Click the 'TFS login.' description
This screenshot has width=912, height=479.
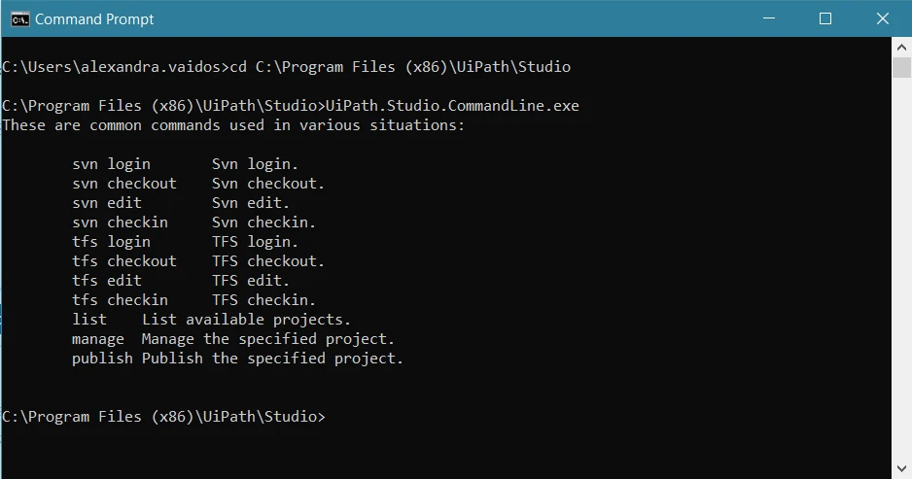tap(255, 241)
